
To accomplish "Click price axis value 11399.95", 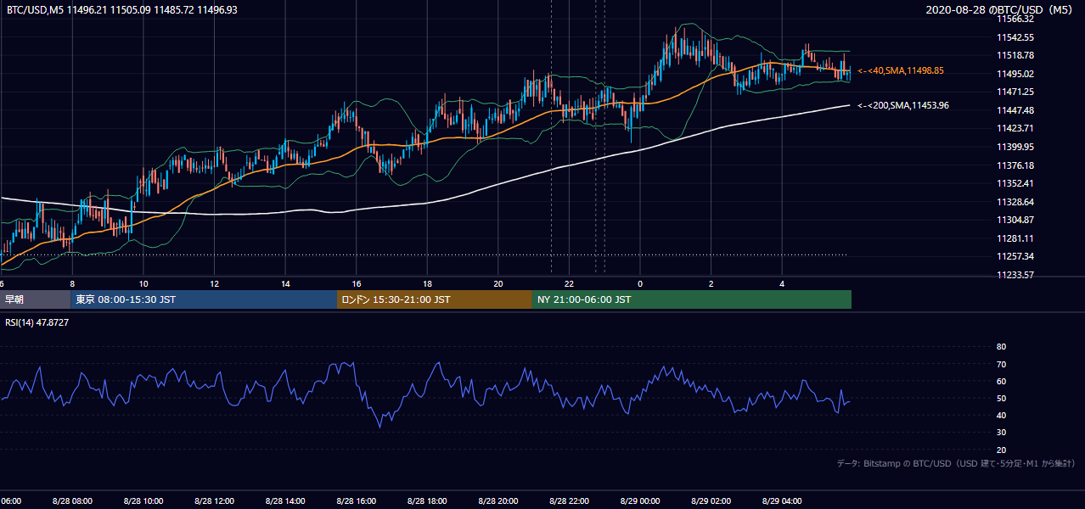I will coord(1015,147).
